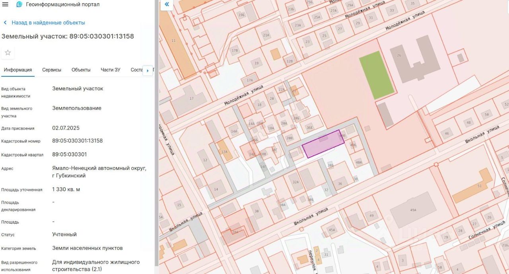The image size is (509, 274).
Task: Collapse the side panel with double chevron
Action: point(167,5)
